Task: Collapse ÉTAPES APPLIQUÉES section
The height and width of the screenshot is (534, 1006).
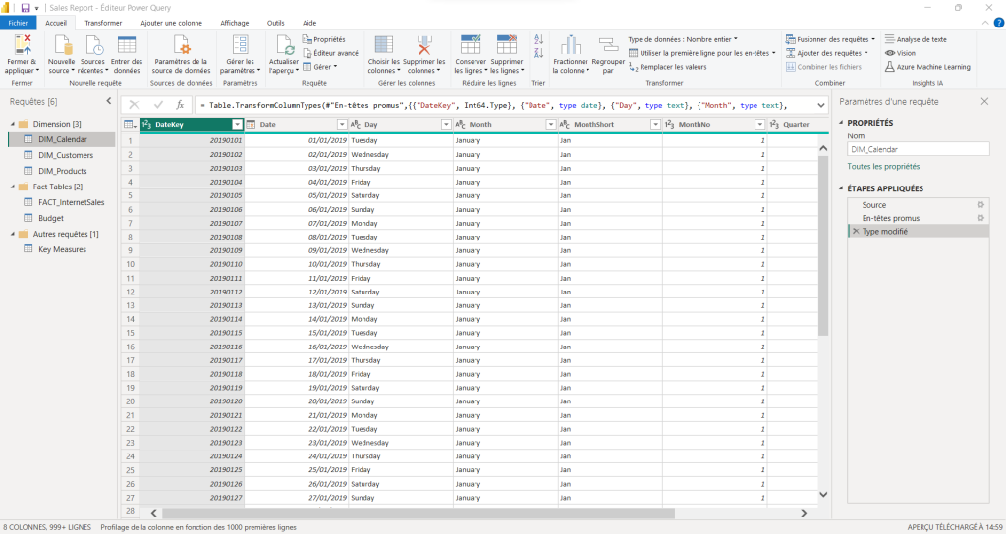Action: click(841, 188)
